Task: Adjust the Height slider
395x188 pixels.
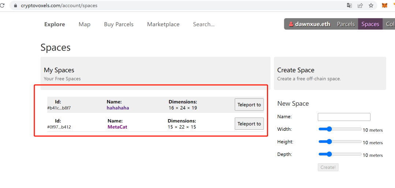Action: coord(340,142)
